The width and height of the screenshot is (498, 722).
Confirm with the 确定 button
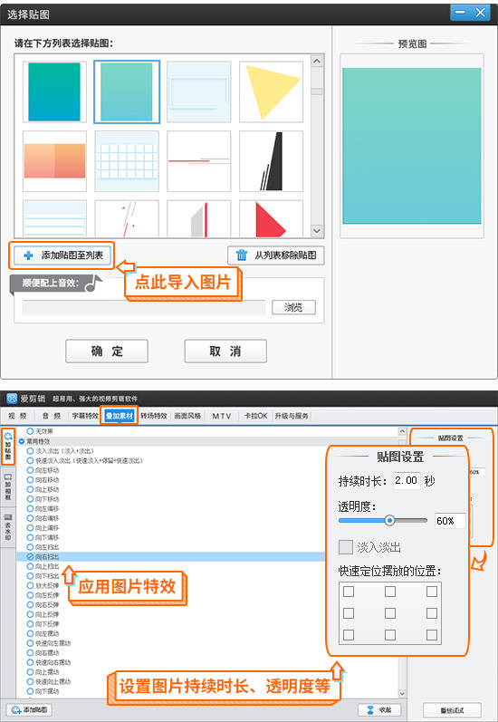coord(107,351)
